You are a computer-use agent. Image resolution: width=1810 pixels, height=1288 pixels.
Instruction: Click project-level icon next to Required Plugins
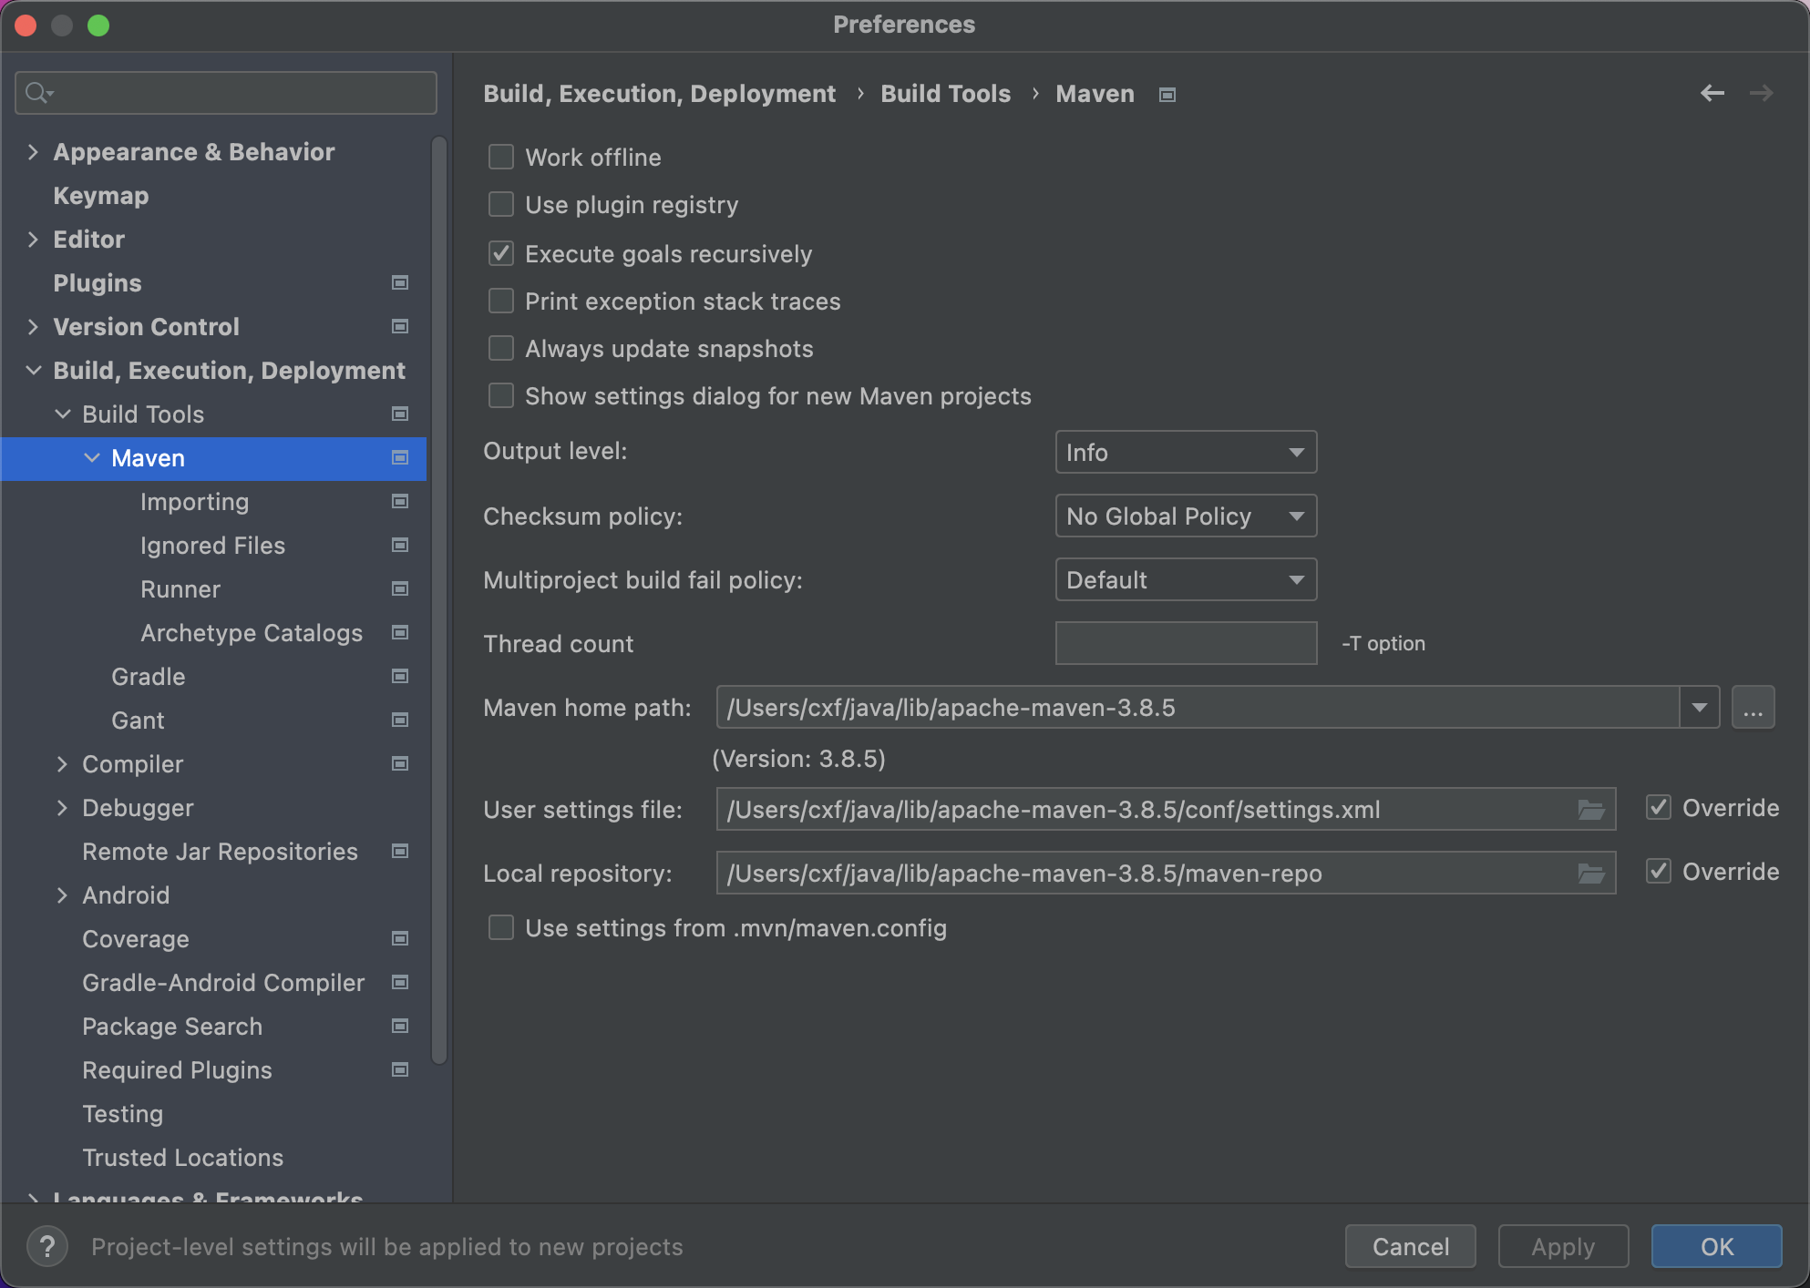point(399,1069)
